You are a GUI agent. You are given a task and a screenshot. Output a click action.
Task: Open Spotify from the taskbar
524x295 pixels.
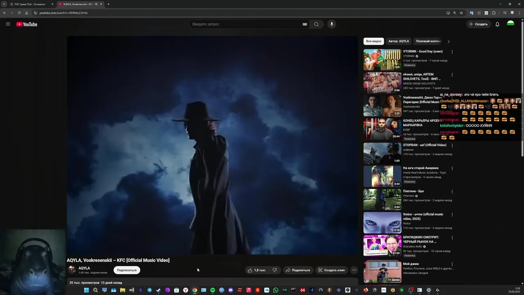212,290
